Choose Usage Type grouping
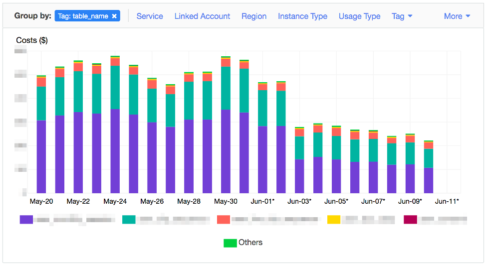The image size is (487, 265). pyautogui.click(x=359, y=16)
